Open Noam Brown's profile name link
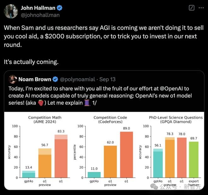Screen dimensions: 208x195 pos(35,79)
